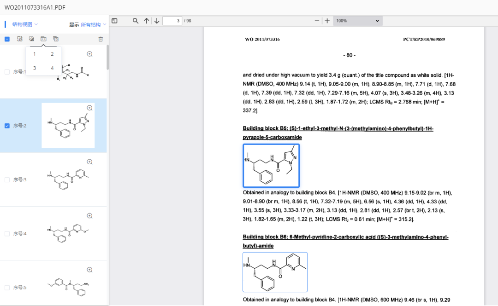The height and width of the screenshot is (306, 498).
Task: Click the copy structures icon
Action: (x=56, y=39)
